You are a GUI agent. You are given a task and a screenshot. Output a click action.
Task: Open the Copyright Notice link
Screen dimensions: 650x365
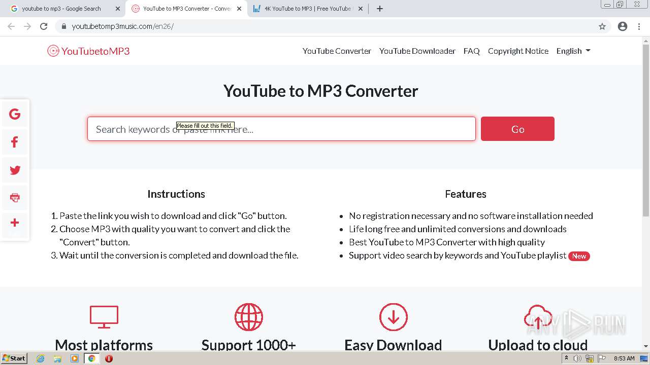coord(518,51)
